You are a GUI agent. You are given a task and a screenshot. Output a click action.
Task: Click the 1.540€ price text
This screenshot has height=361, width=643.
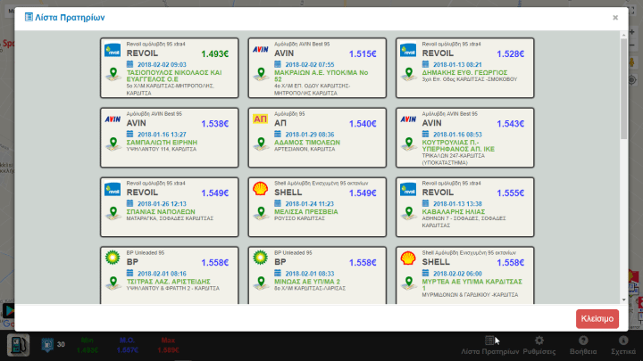point(363,124)
